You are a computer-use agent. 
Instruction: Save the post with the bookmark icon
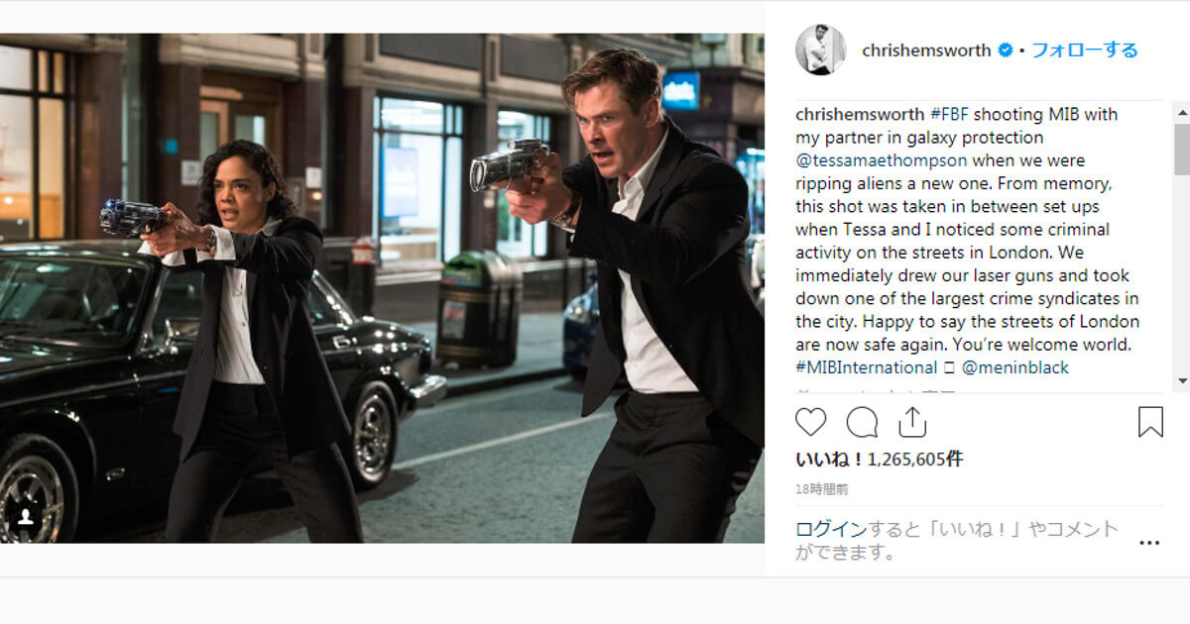(1150, 423)
